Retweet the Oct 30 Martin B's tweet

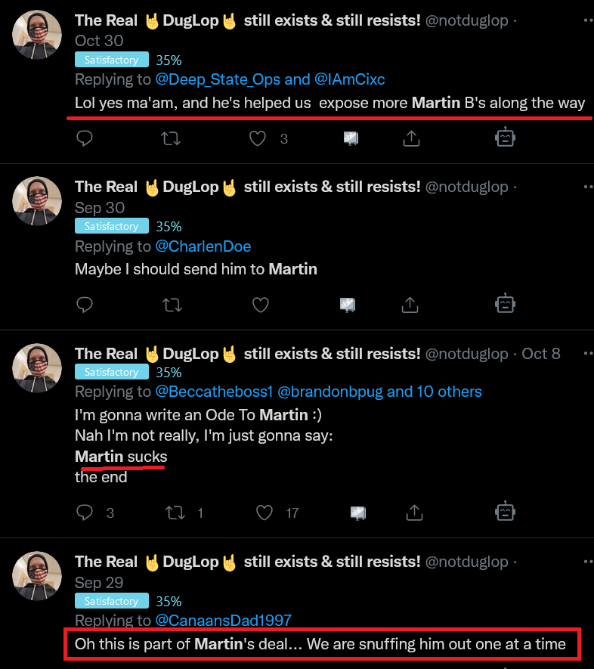click(x=171, y=138)
